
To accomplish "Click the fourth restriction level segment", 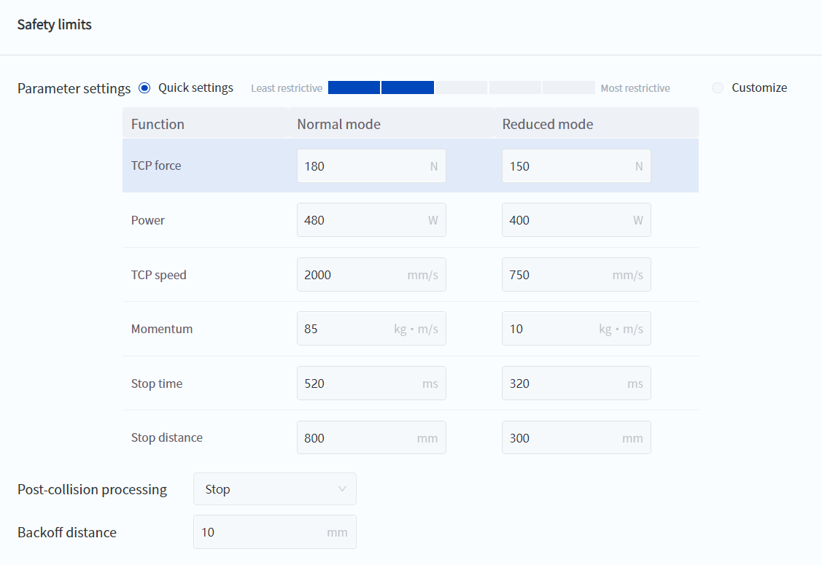I will 515,88.
